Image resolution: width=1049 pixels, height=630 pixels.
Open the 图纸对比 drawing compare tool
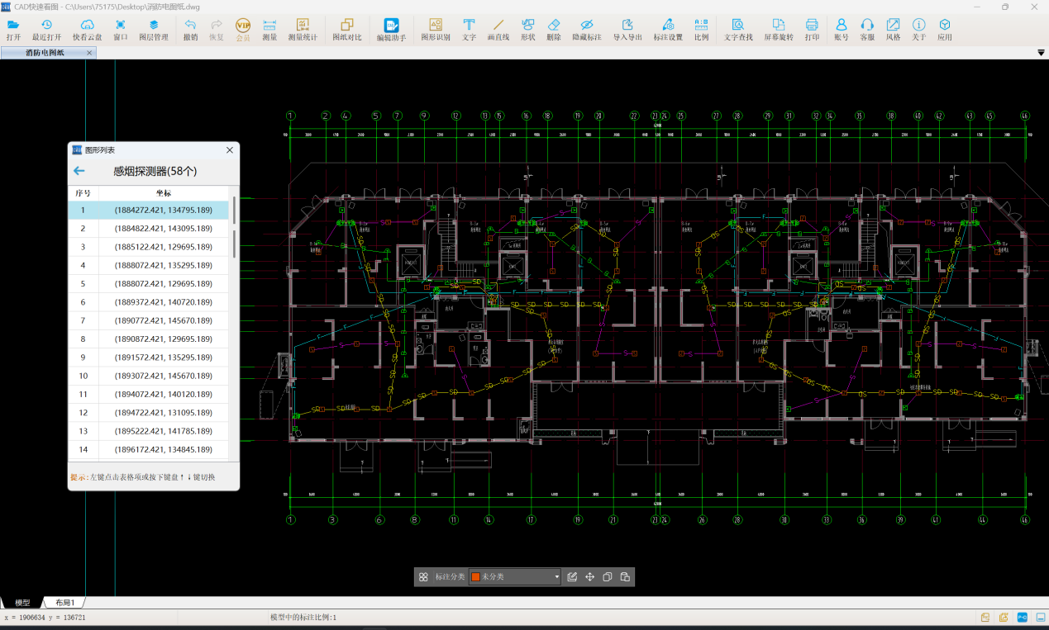[346, 30]
